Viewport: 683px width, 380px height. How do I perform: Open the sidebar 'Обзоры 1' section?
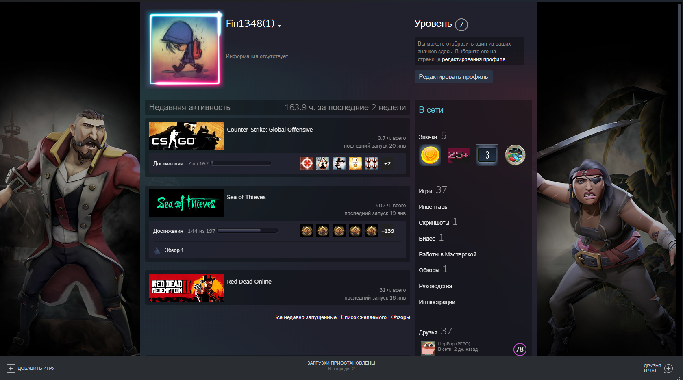tap(433, 269)
